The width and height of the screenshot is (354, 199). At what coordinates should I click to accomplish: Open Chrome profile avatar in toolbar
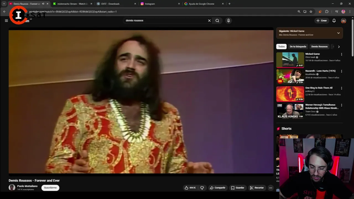click(x=343, y=12)
